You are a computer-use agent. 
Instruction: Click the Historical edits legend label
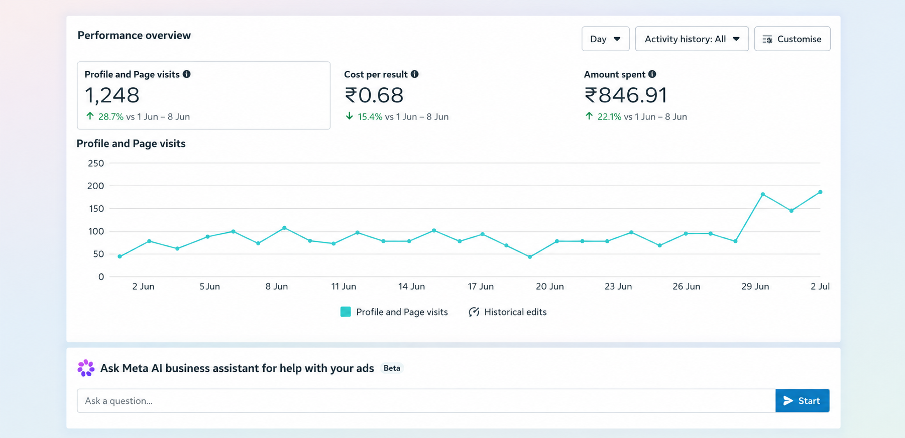[x=515, y=312]
